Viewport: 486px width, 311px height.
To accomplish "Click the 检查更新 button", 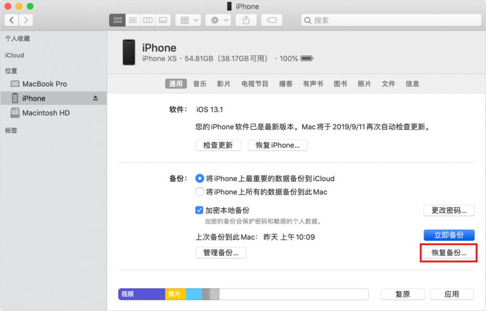I will [218, 145].
